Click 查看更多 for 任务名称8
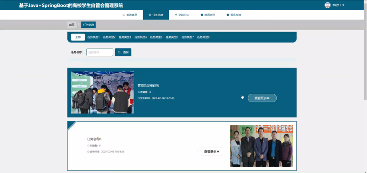 coord(211,151)
